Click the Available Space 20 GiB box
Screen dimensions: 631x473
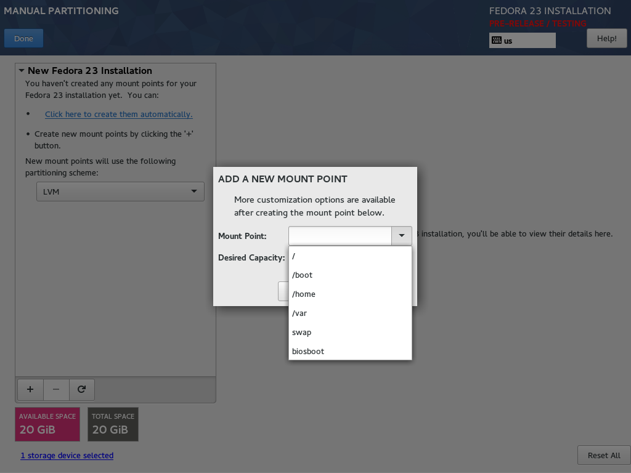pos(47,424)
